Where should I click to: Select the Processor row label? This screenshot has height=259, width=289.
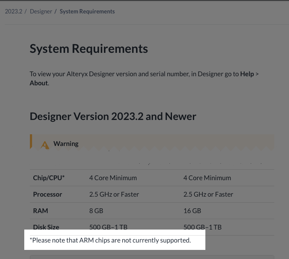(47, 194)
